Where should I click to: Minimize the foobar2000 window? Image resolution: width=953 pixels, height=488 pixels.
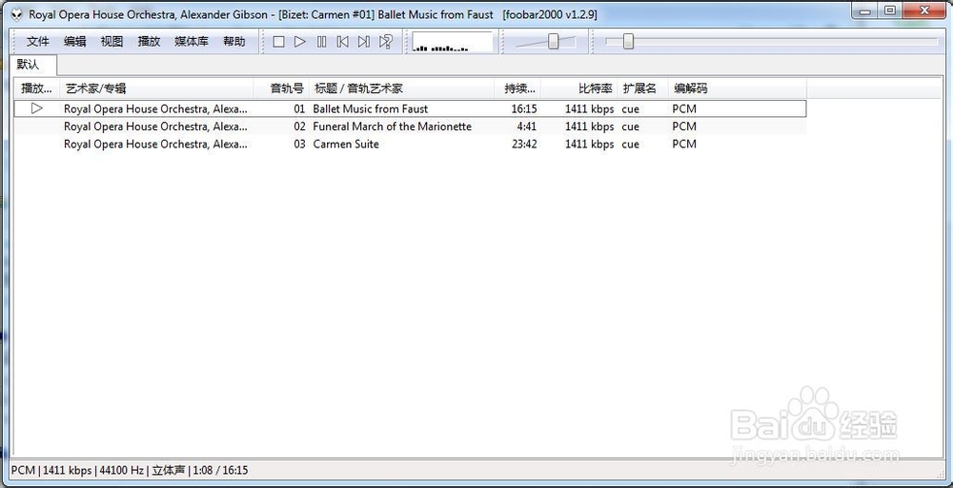(x=865, y=11)
